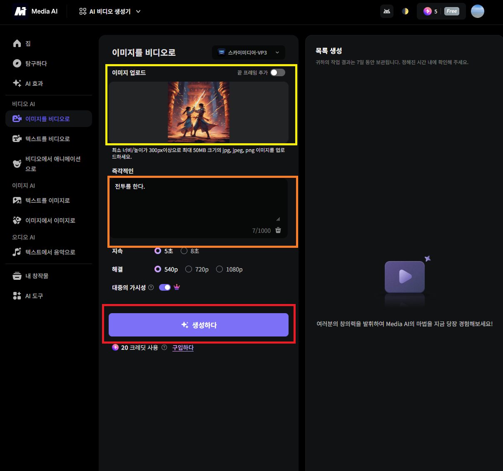
Task: Open the AI 비디오 생성기 dropdown menu
Action: 110,12
